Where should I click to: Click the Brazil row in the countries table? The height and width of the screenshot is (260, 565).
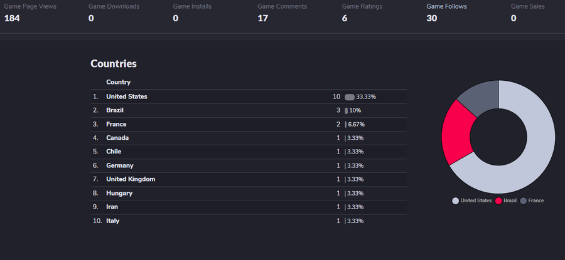[x=115, y=110]
